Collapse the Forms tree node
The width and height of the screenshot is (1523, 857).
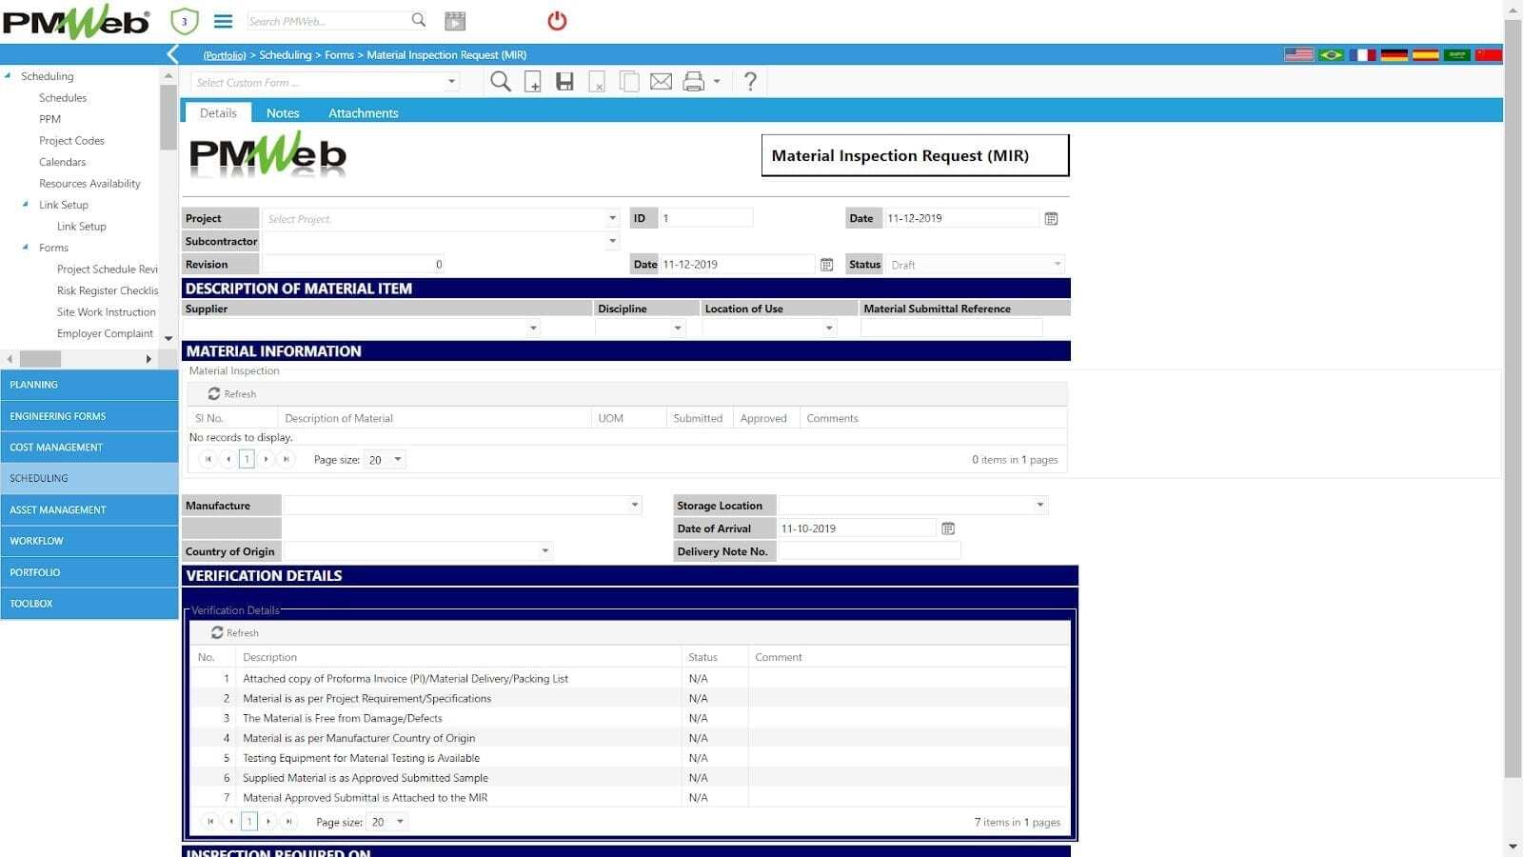point(26,248)
